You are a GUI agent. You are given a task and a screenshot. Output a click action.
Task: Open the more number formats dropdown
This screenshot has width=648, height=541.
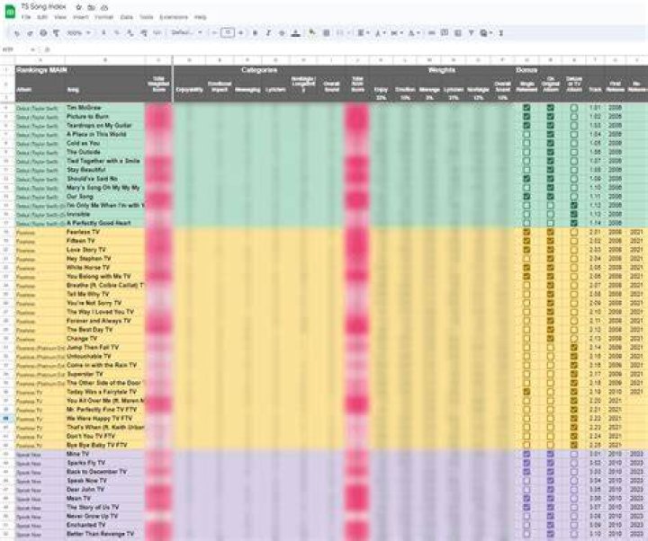pyautogui.click(x=157, y=33)
